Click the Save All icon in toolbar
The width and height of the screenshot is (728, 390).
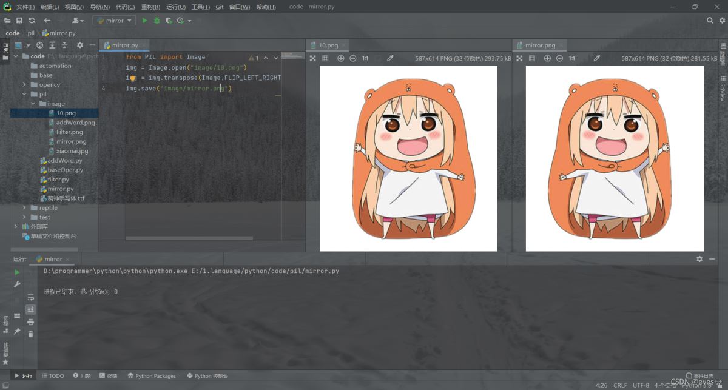point(19,21)
